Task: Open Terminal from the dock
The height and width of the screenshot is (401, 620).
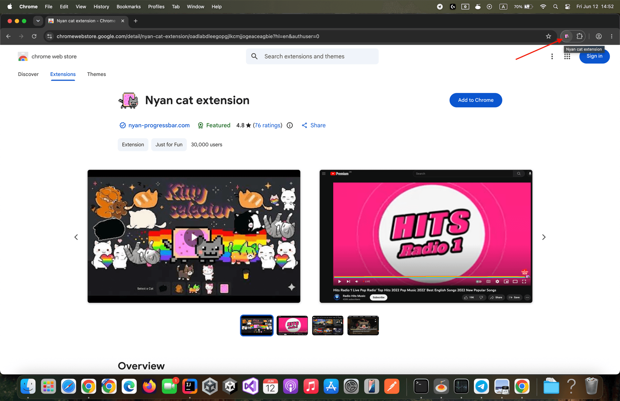Action: [421, 386]
